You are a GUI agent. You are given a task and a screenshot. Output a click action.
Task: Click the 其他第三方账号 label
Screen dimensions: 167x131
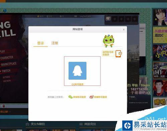[x=56, y=97]
